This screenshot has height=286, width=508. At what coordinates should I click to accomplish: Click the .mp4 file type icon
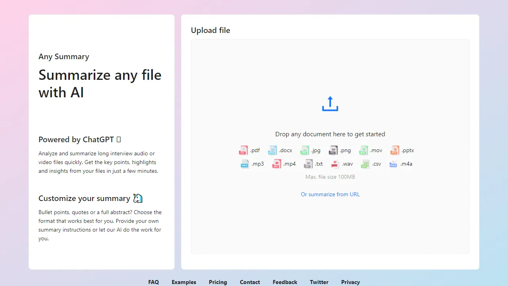click(277, 164)
